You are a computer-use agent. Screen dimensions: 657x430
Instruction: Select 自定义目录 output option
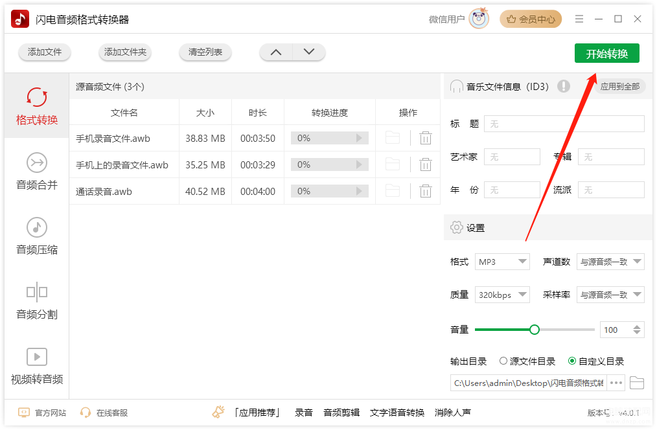click(596, 361)
